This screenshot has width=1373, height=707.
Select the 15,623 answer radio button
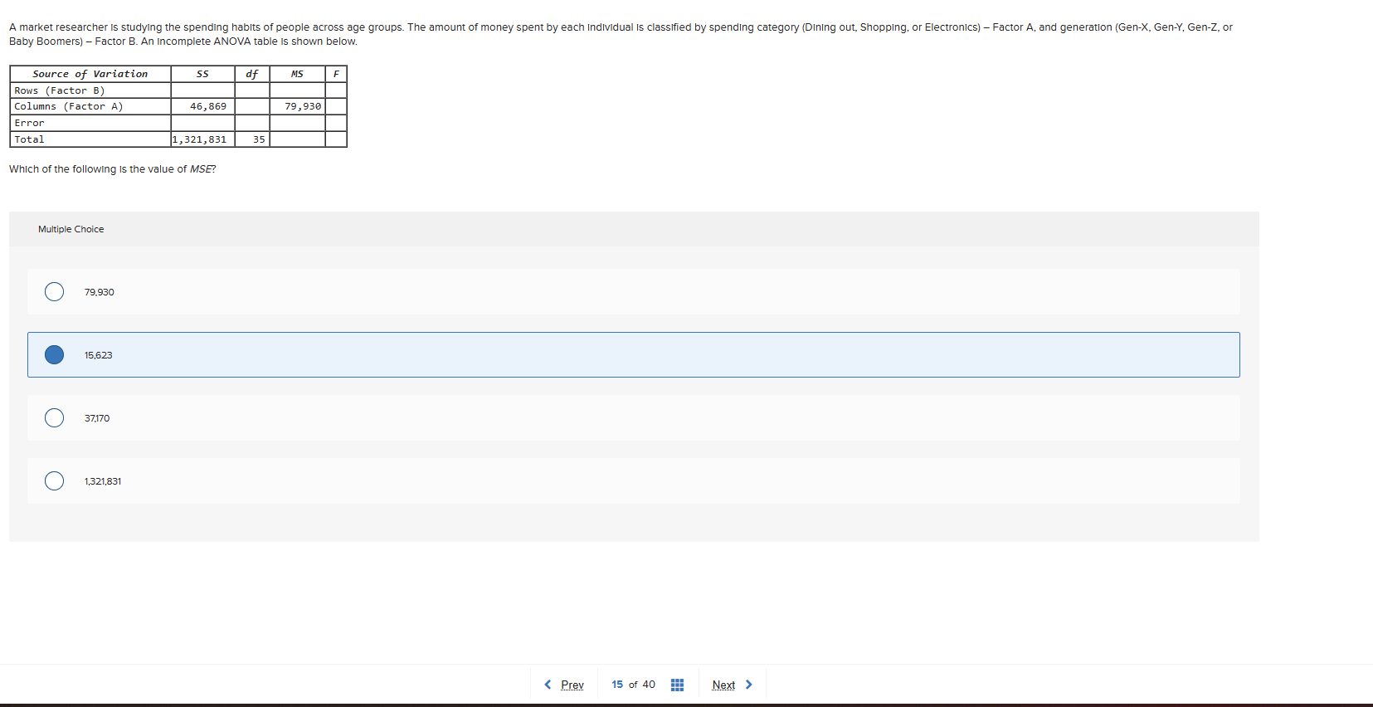tap(54, 355)
